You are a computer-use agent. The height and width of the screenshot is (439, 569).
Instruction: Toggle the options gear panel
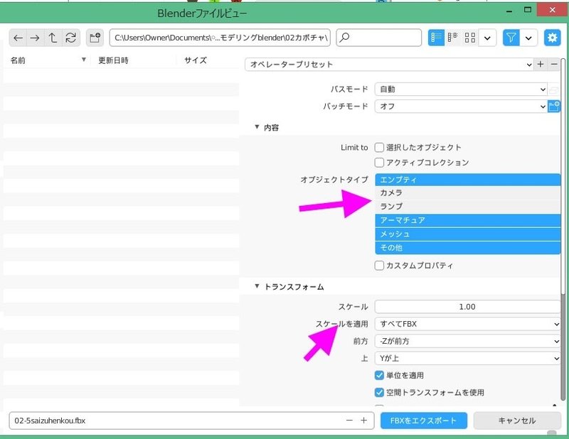coord(552,38)
